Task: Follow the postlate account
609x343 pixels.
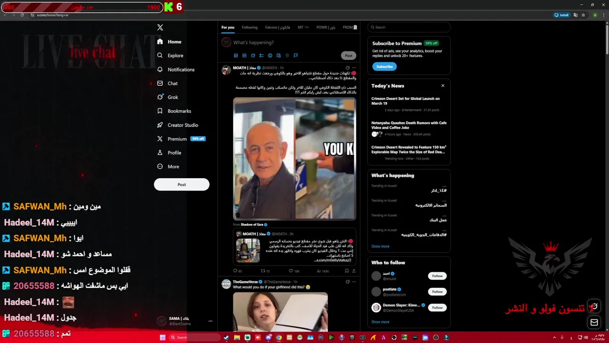Action: [437, 292]
